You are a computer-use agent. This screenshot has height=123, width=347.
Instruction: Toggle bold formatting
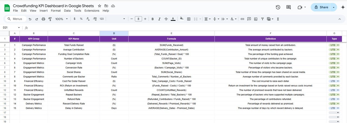(153, 19)
